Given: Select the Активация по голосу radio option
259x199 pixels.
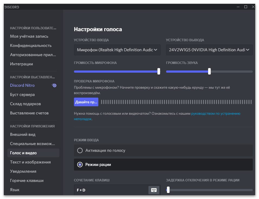Looking at the screenshot, I should tap(80, 150).
